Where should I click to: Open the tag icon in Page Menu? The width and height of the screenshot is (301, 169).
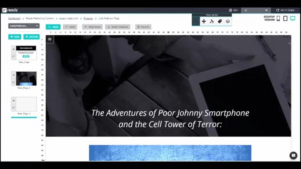click(220, 21)
